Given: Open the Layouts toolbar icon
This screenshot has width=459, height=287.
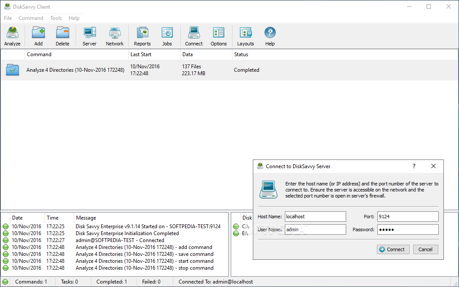Looking at the screenshot, I should coord(245,36).
